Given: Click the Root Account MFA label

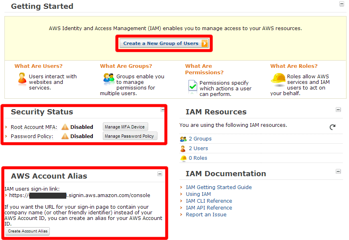Looking at the screenshot, I should 34,127.
